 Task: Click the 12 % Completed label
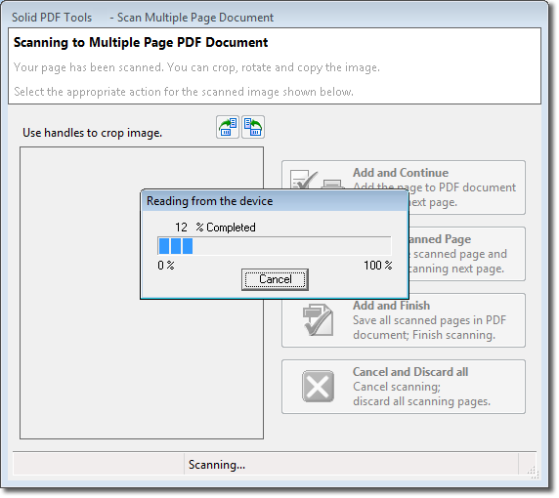[x=215, y=228]
